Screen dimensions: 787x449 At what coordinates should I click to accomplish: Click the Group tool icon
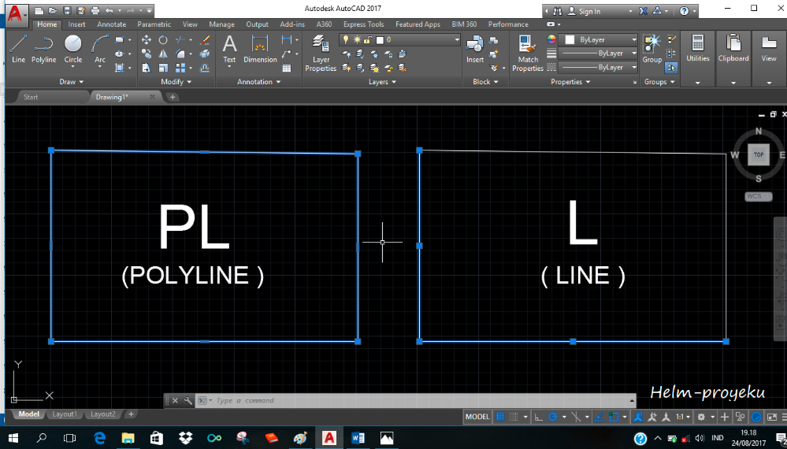click(652, 49)
